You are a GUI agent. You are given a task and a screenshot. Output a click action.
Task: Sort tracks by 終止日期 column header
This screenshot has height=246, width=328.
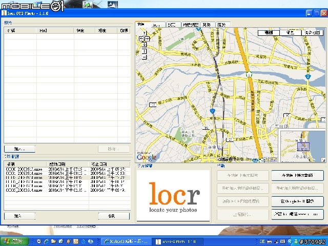[x=109, y=164]
